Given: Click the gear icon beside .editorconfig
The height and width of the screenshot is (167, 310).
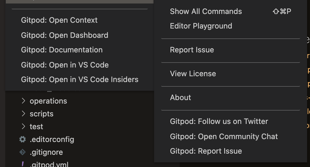Looking at the screenshot, I should pyautogui.click(x=23, y=139).
